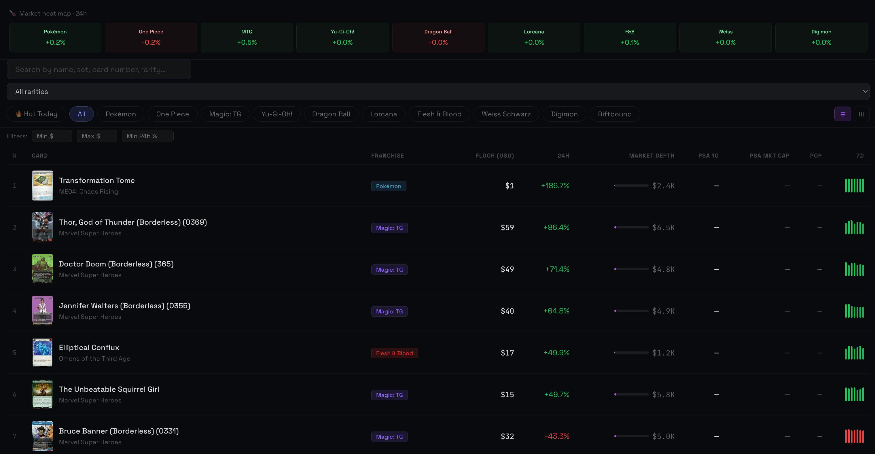
Task: Click Bruce Banner (Borderless) card name
Action: click(119, 431)
